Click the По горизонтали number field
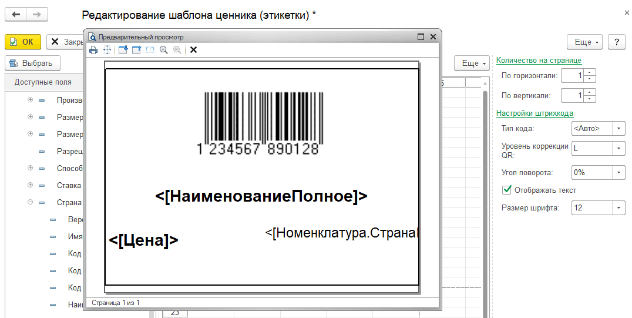632x318 pixels. pyautogui.click(x=572, y=75)
